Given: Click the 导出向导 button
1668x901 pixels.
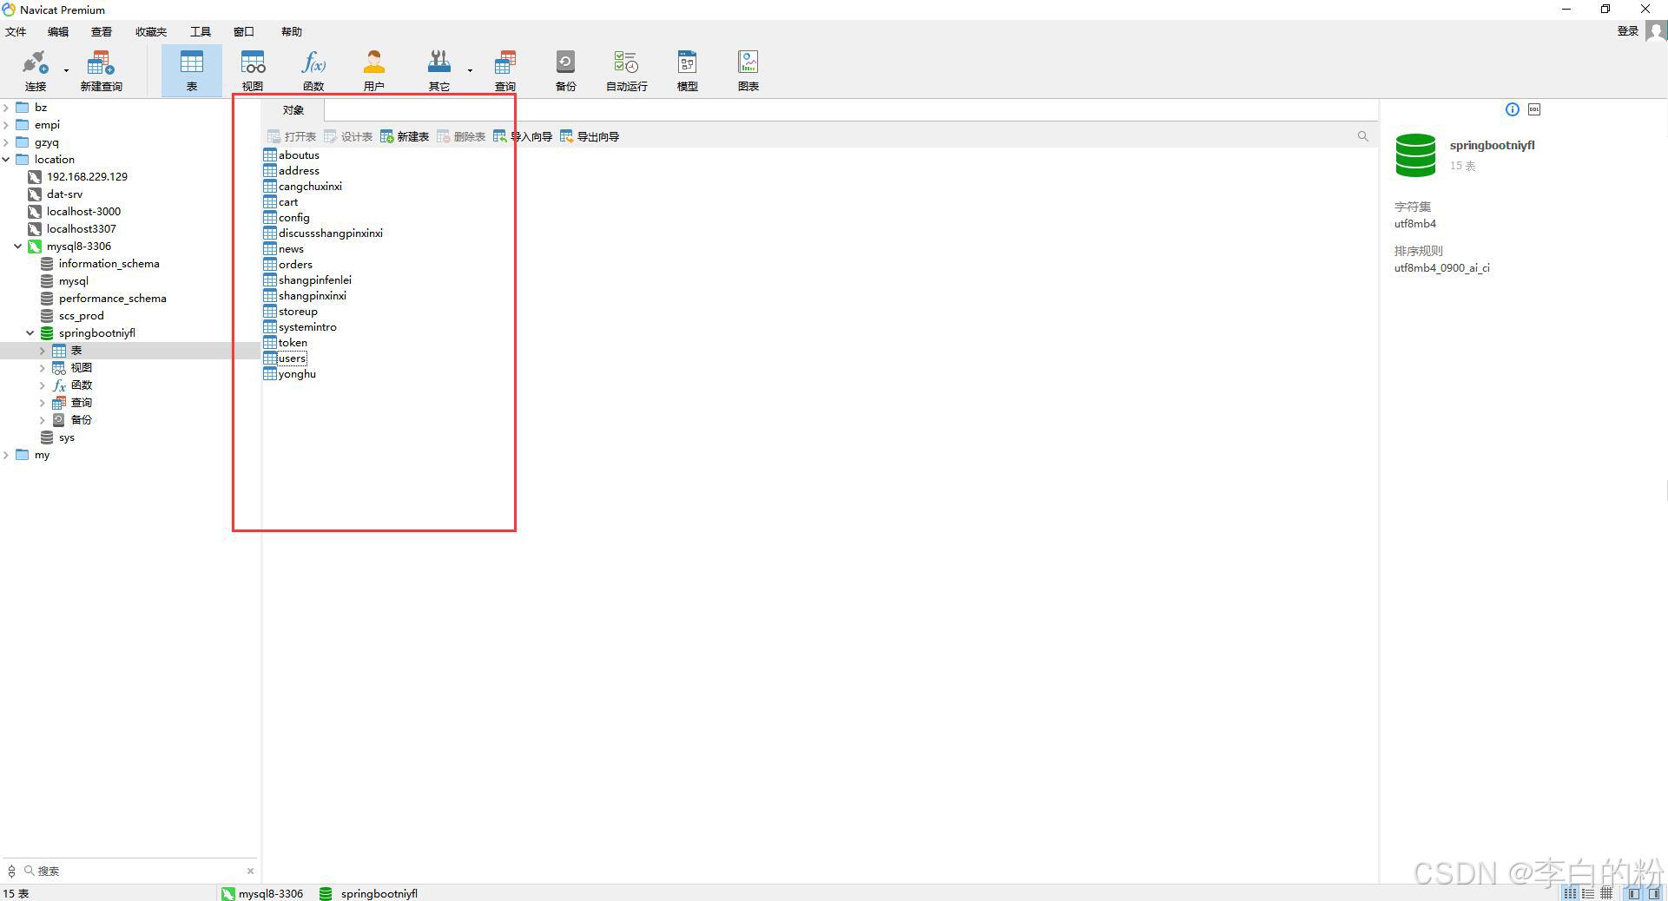Looking at the screenshot, I should pyautogui.click(x=590, y=136).
